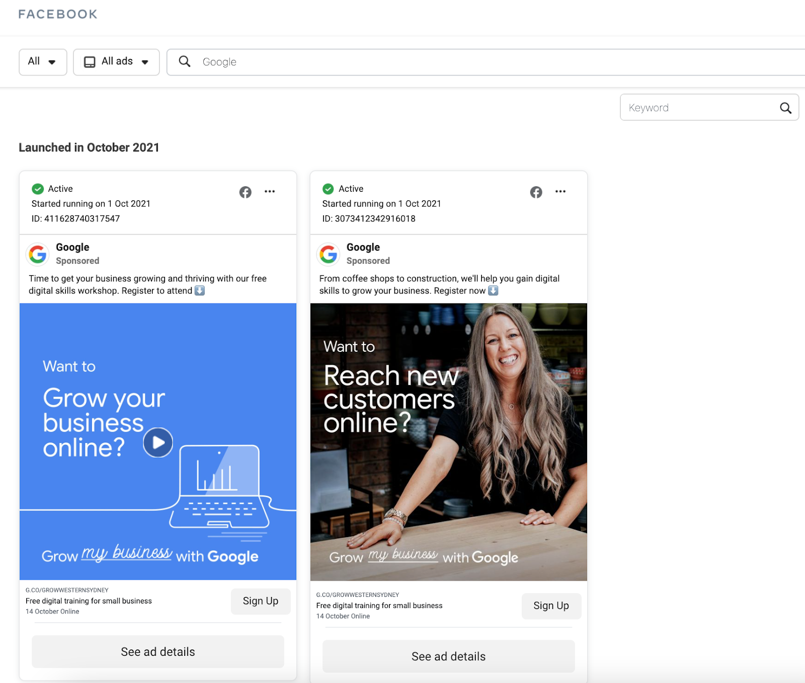The width and height of the screenshot is (805, 683).
Task: Play the Grow your business online video
Action: 158,442
